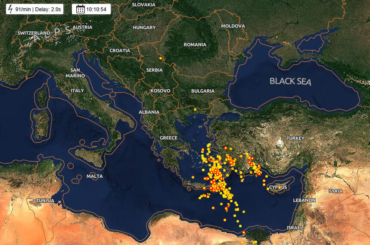Click the HUNGARY country label
This screenshot has width=370, height=245.
click(144, 27)
